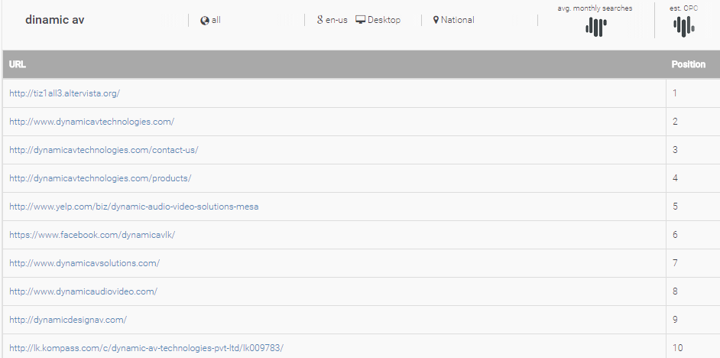Screen dimensions: 720x358
Task: Select position cell 3 for contact-us row
Action: click(693, 150)
